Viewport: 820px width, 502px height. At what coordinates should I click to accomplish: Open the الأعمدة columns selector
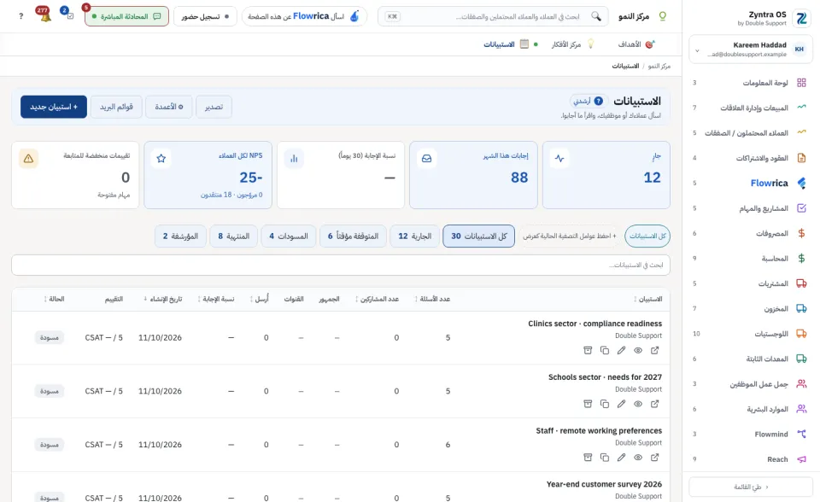[169, 107]
